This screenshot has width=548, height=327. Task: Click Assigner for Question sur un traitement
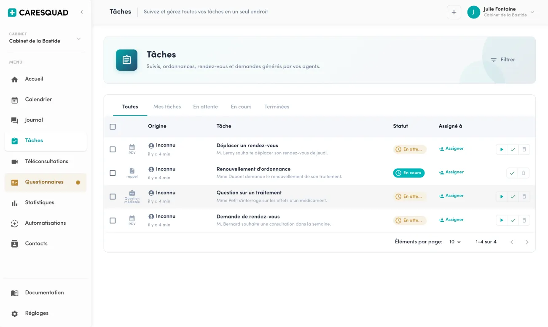(451, 196)
